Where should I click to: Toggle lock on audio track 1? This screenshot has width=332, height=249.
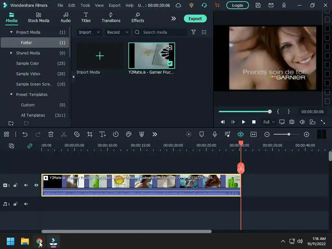click(x=16, y=204)
